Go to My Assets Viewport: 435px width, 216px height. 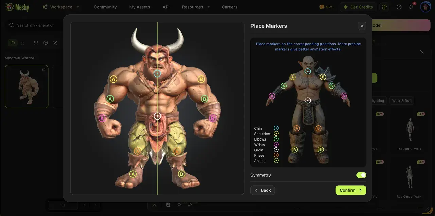pyautogui.click(x=139, y=7)
